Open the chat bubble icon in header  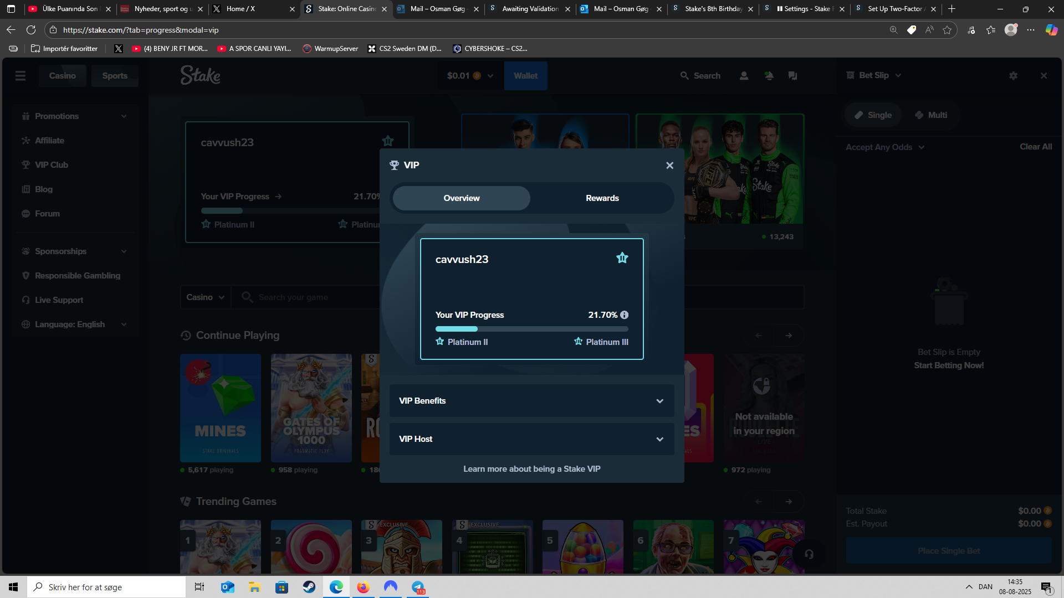(793, 76)
